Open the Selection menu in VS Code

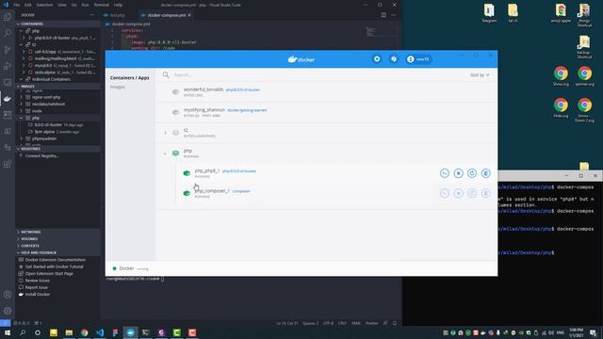pyautogui.click(x=44, y=5)
